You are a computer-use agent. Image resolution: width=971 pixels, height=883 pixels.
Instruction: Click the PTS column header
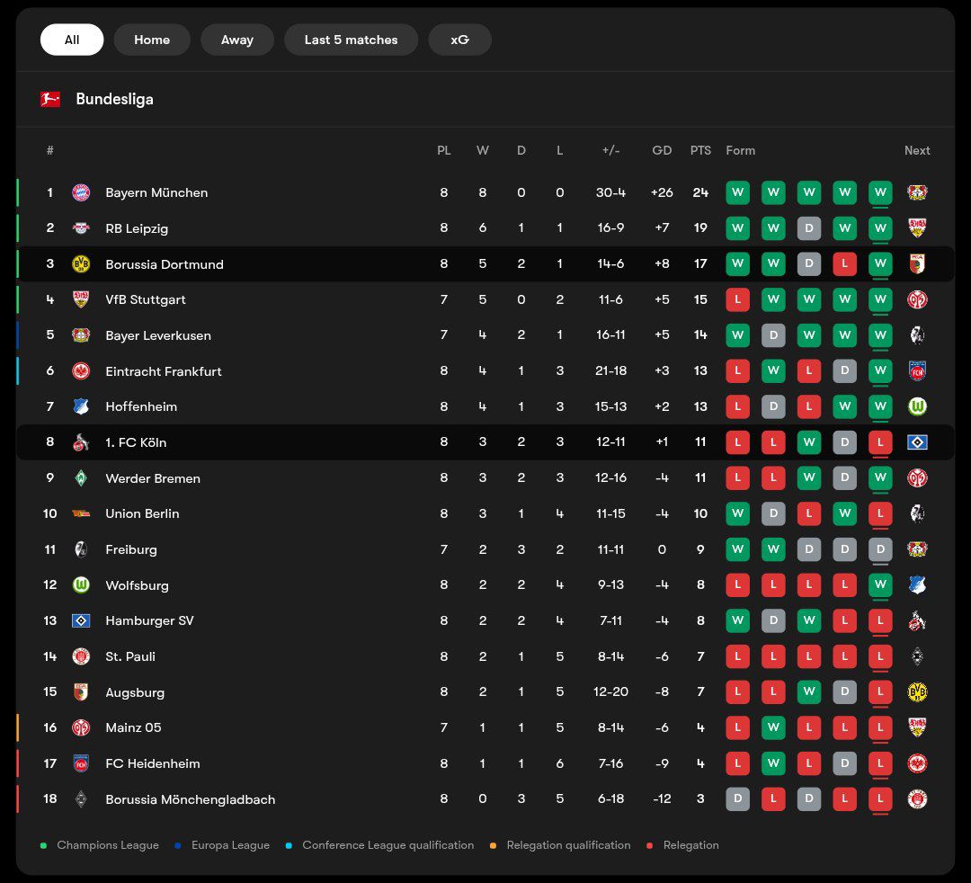tap(700, 150)
